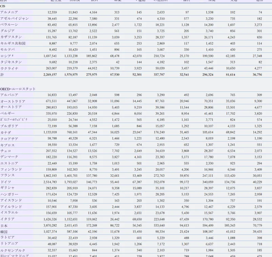Select the 計 total row label

[2, 74]
